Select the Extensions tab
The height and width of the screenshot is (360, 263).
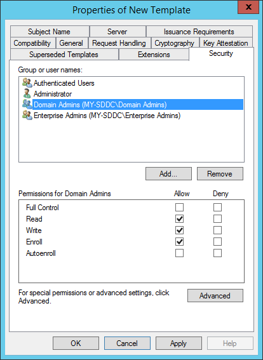(154, 55)
